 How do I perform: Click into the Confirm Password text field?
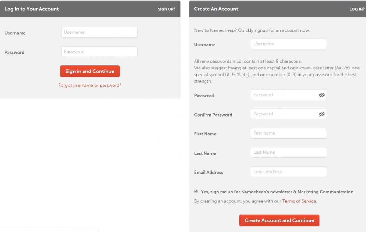(x=284, y=114)
